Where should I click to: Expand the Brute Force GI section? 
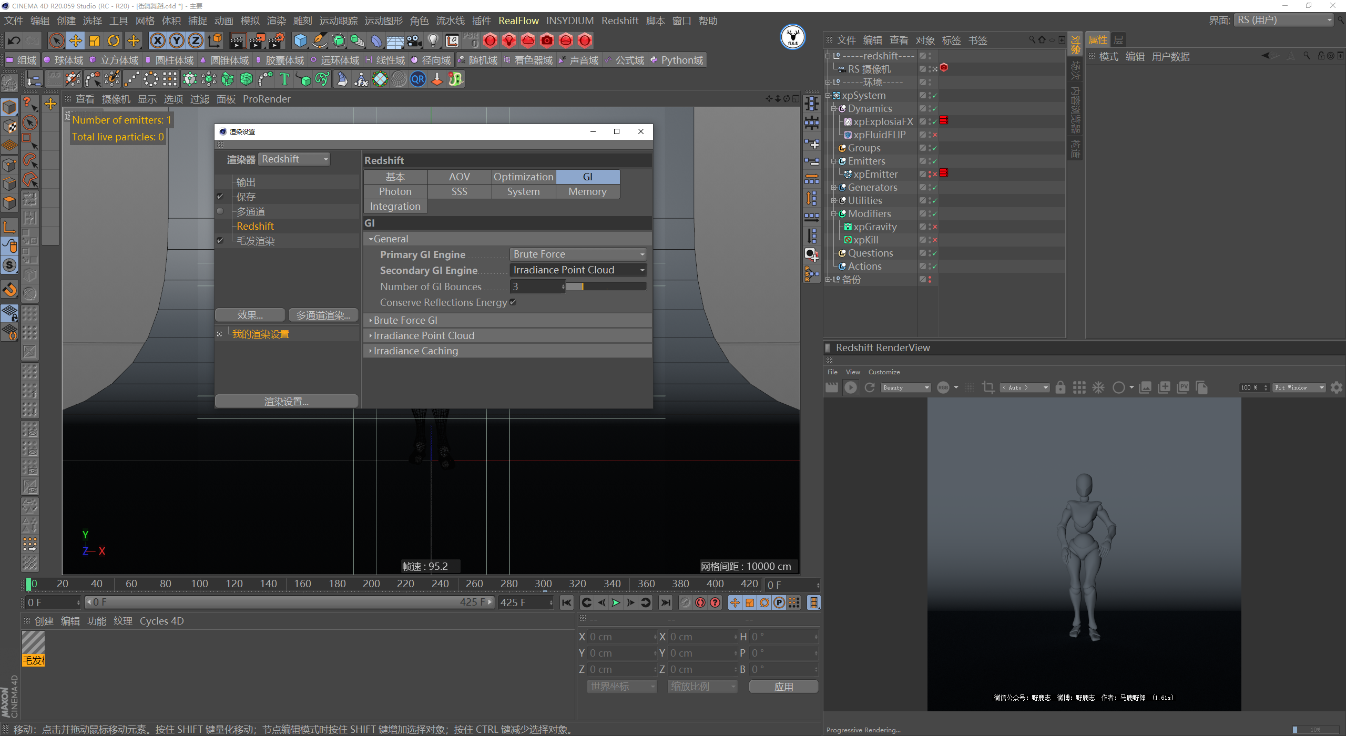[x=405, y=320]
